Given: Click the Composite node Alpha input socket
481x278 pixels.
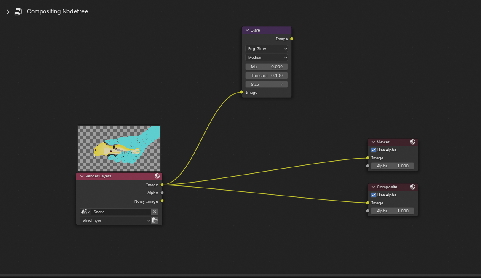Looking at the screenshot, I should click(368, 211).
